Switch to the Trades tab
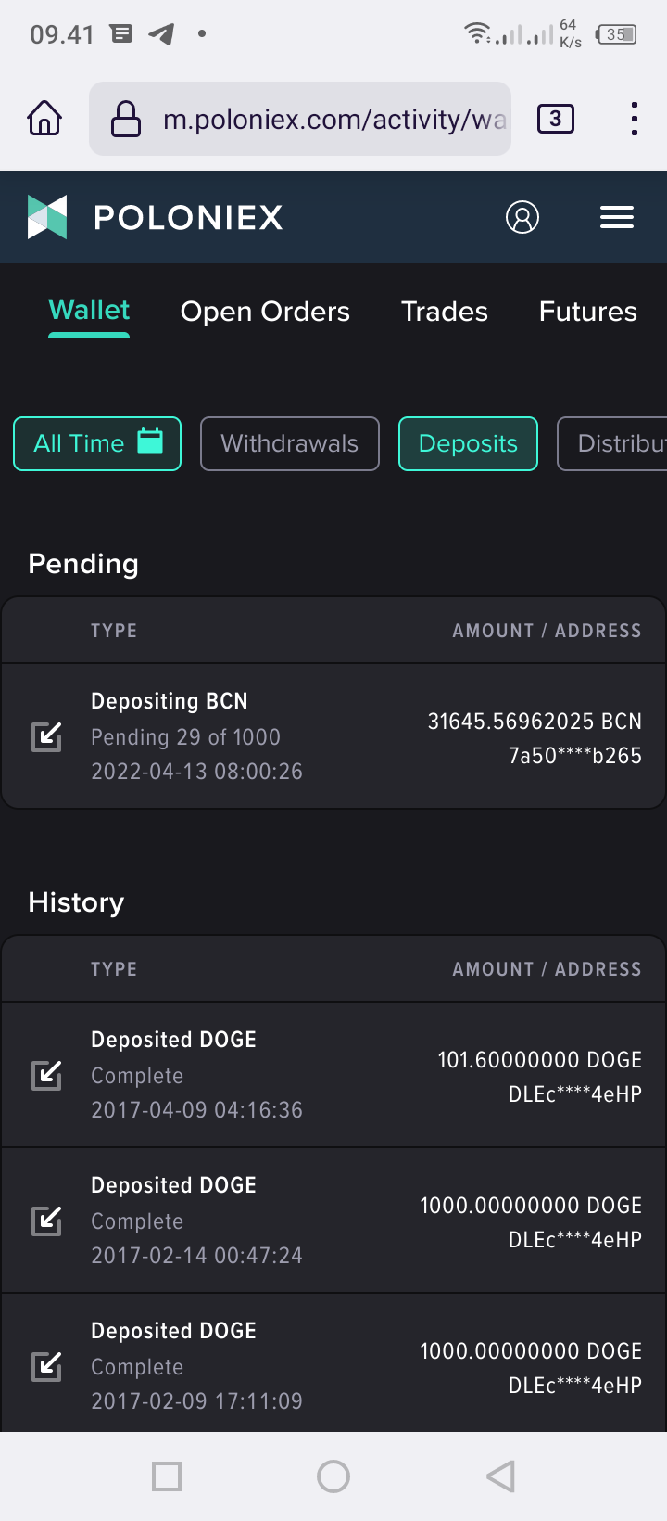The width and height of the screenshot is (667, 1521). tap(445, 312)
